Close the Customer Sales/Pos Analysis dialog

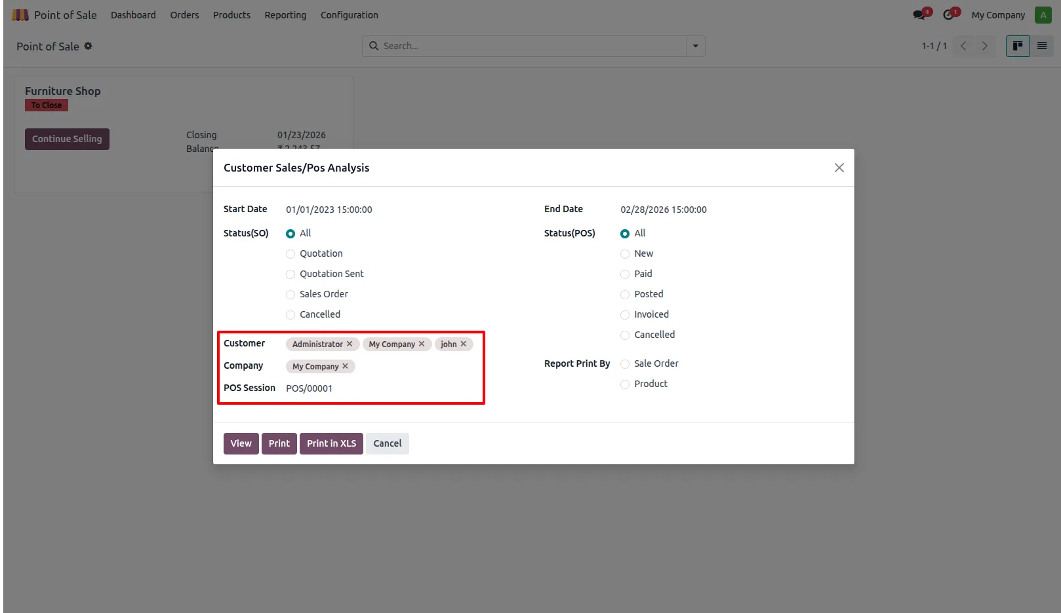pyautogui.click(x=839, y=168)
